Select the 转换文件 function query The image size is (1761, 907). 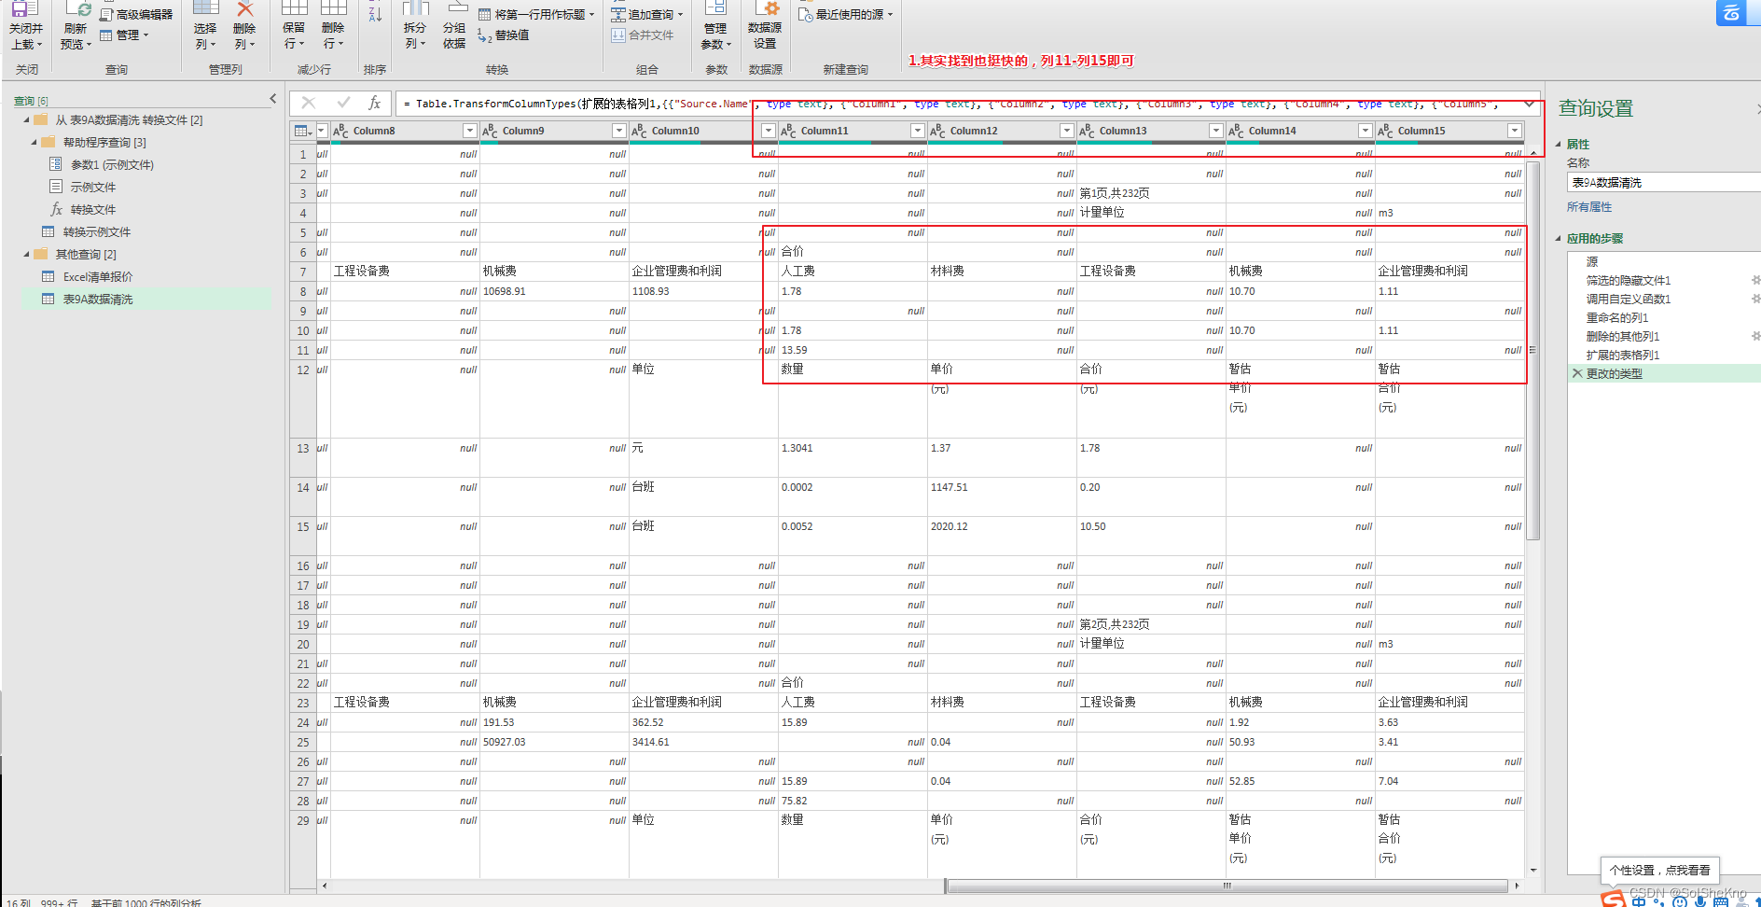[93, 210]
